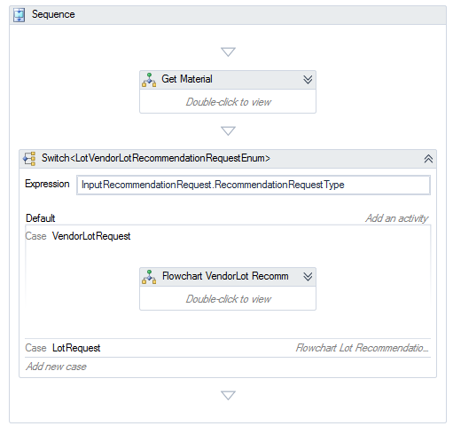453x434 pixels.
Task: Click the Get Material flowchart icon
Action: (x=149, y=80)
